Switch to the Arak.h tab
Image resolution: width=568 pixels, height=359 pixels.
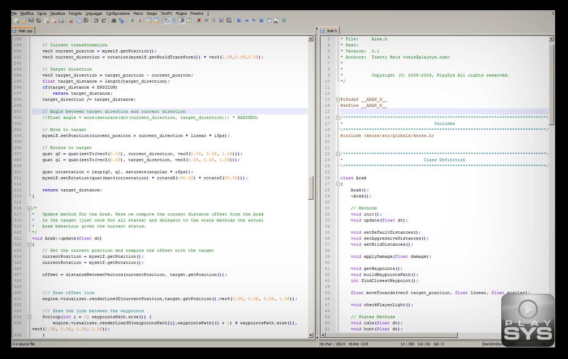click(x=330, y=31)
